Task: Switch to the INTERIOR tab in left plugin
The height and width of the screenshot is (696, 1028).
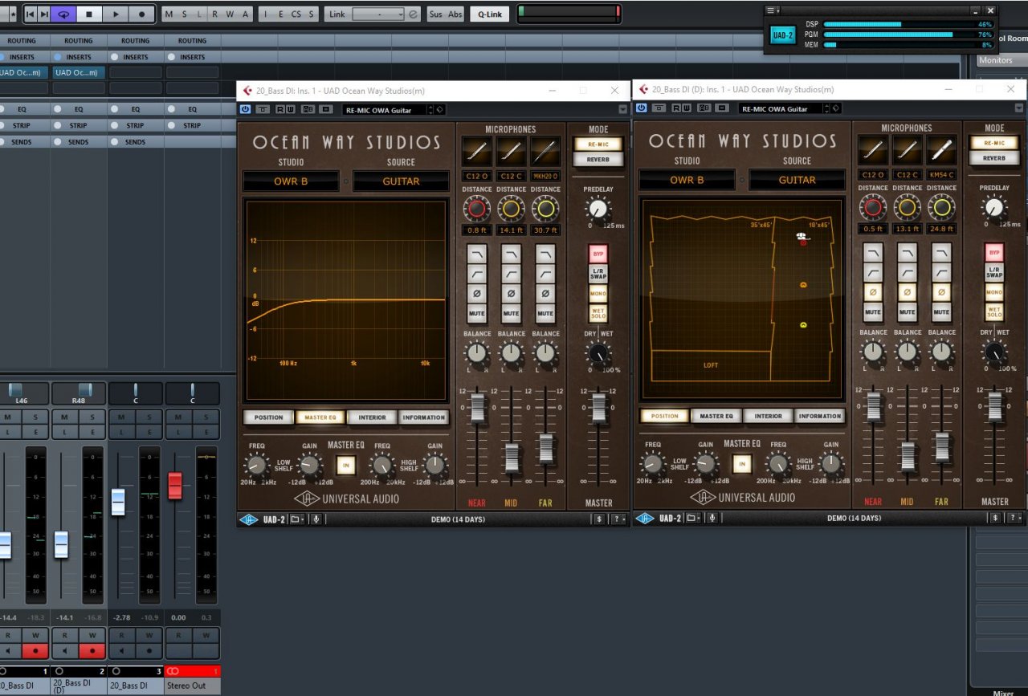Action: click(x=372, y=417)
